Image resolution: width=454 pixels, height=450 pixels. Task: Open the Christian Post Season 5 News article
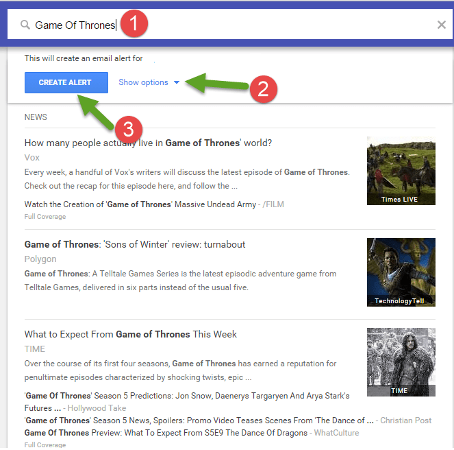click(x=228, y=421)
